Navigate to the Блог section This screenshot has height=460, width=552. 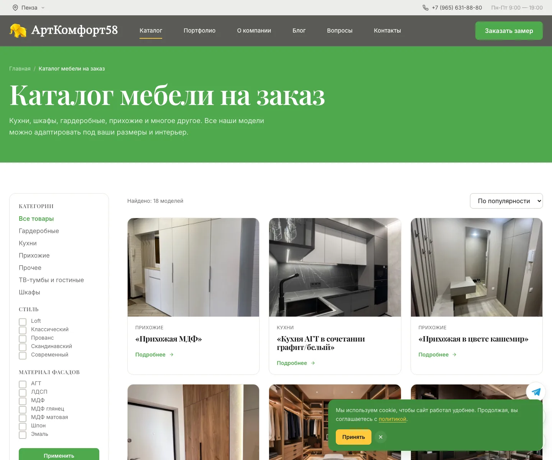point(299,31)
